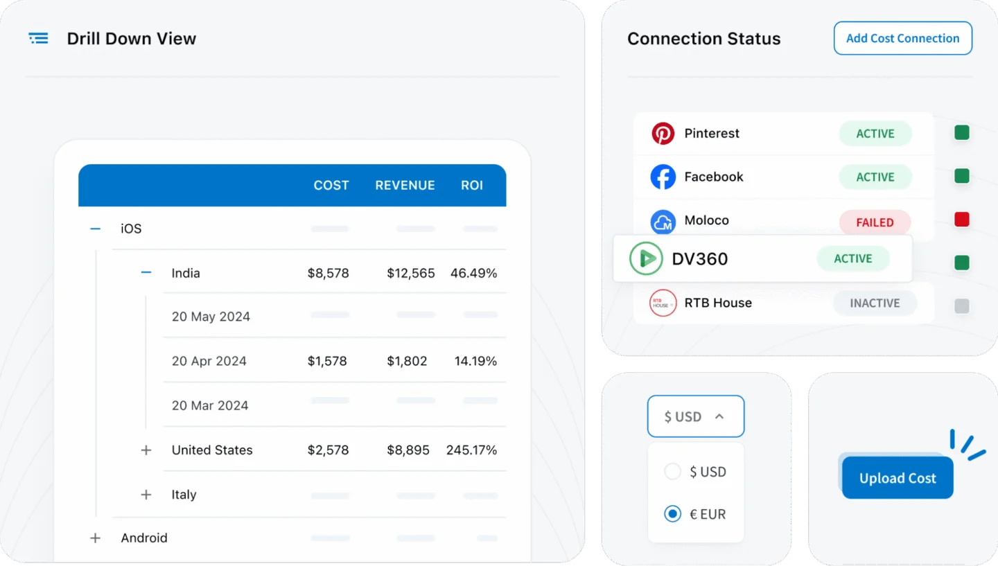Click the ACTIVE badge next to DV360
The width and height of the screenshot is (998, 566).
852,258
